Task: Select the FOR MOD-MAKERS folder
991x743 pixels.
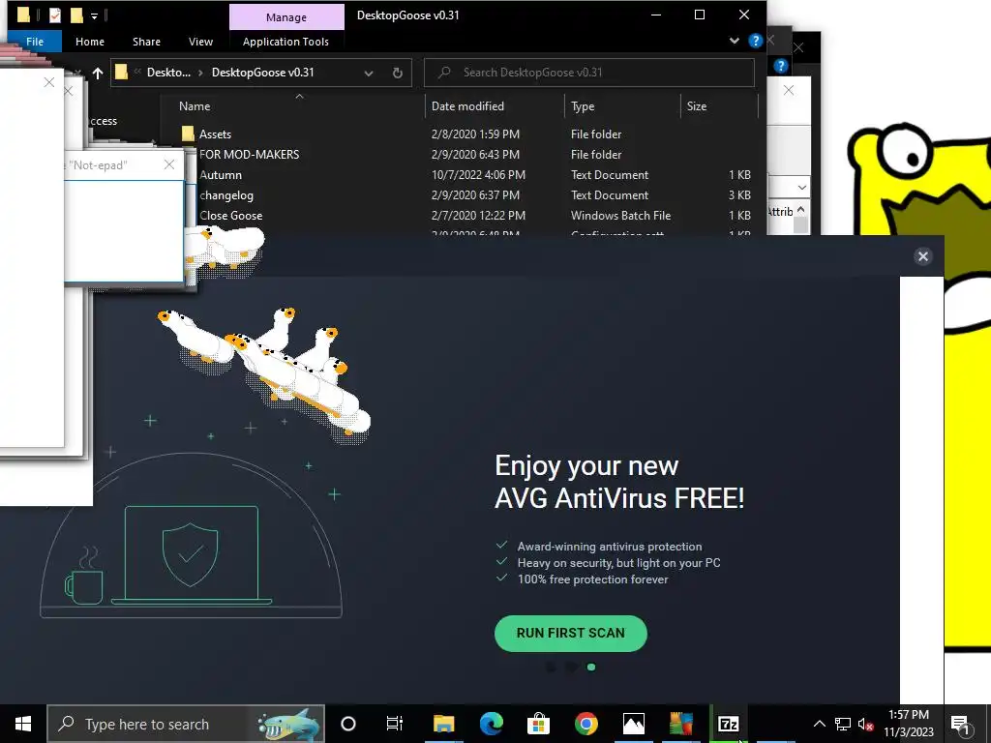Action: coord(249,154)
